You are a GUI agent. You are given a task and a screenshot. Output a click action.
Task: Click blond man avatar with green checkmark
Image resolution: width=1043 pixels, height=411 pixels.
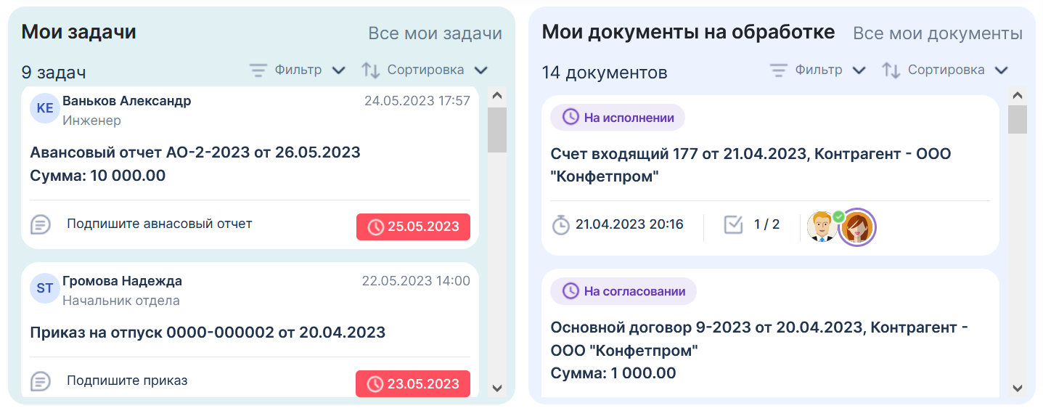[x=822, y=227]
